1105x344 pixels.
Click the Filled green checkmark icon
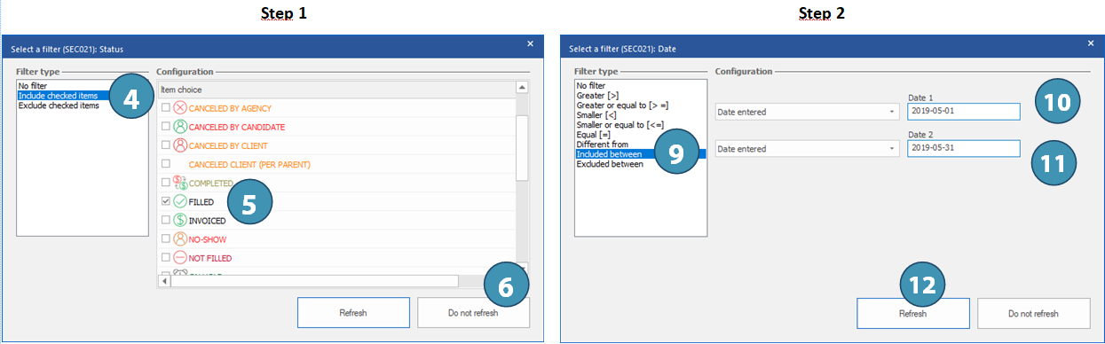pos(180,202)
